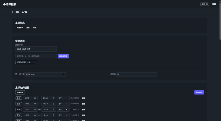Click clock icon in 08:10 start time

pyautogui.click(x=35, y=98)
